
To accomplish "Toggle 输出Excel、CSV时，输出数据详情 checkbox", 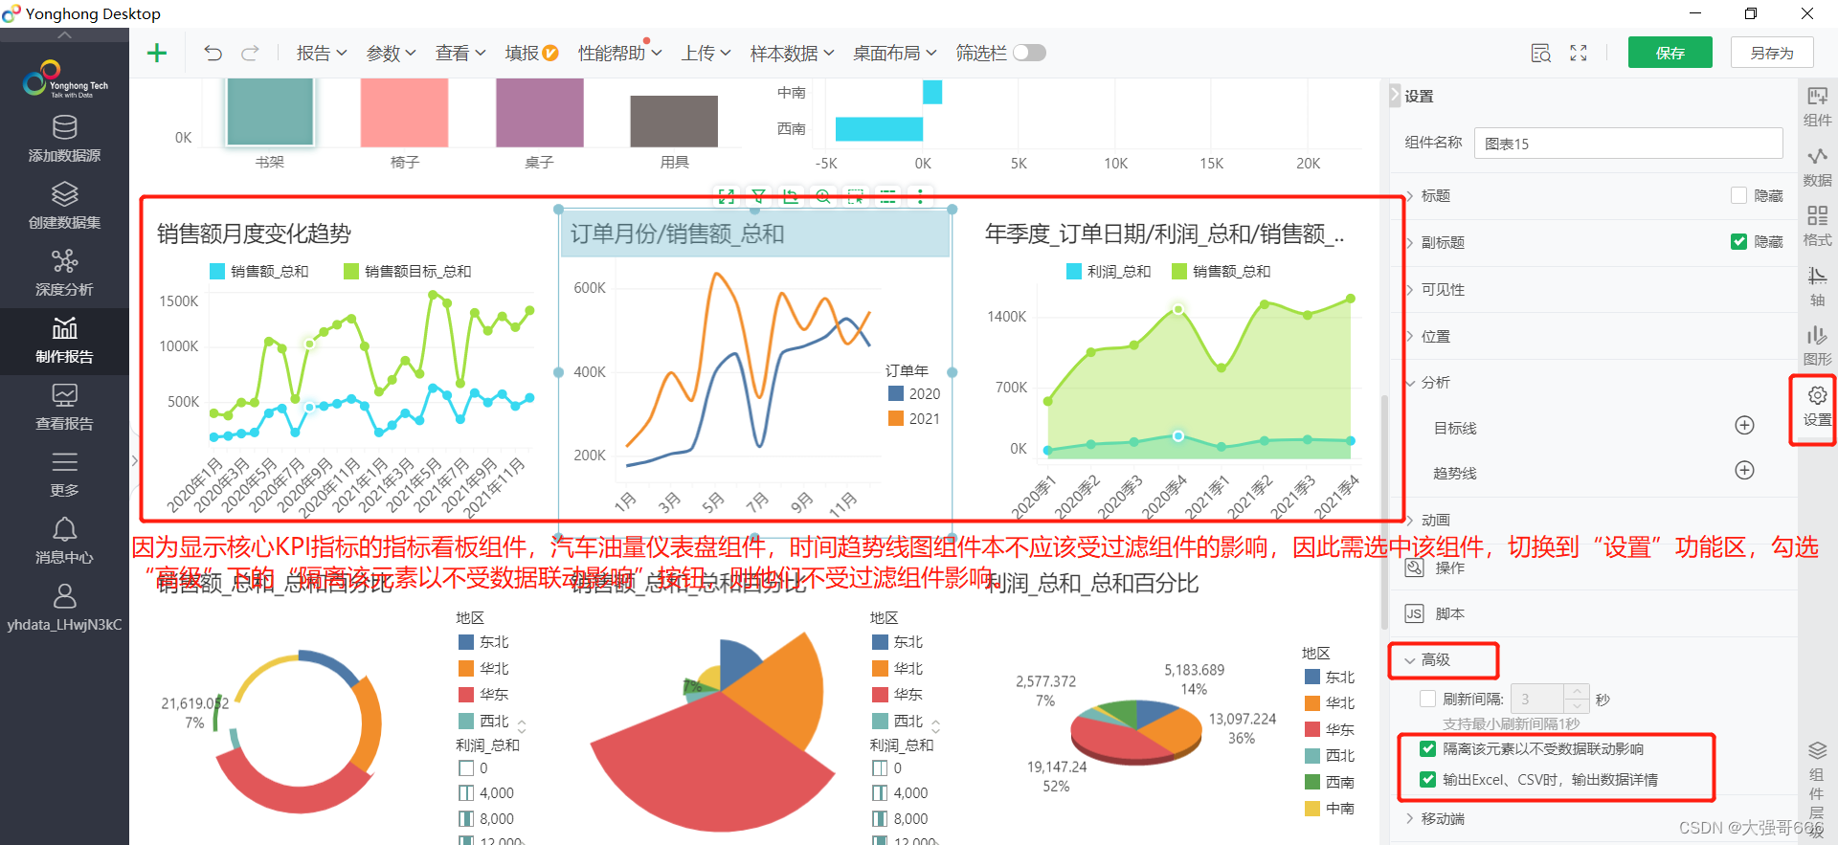I will click(x=1428, y=779).
